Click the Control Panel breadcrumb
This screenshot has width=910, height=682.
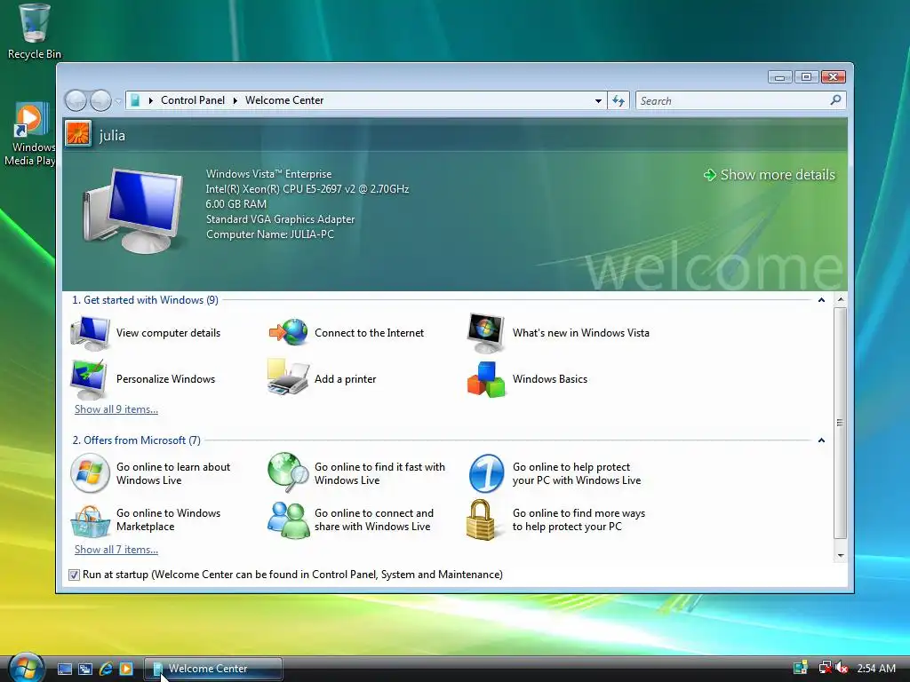click(x=193, y=100)
